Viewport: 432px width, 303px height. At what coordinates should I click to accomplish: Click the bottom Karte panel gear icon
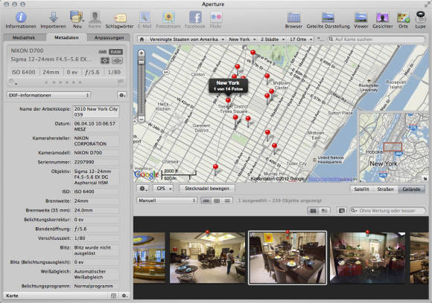(124, 296)
